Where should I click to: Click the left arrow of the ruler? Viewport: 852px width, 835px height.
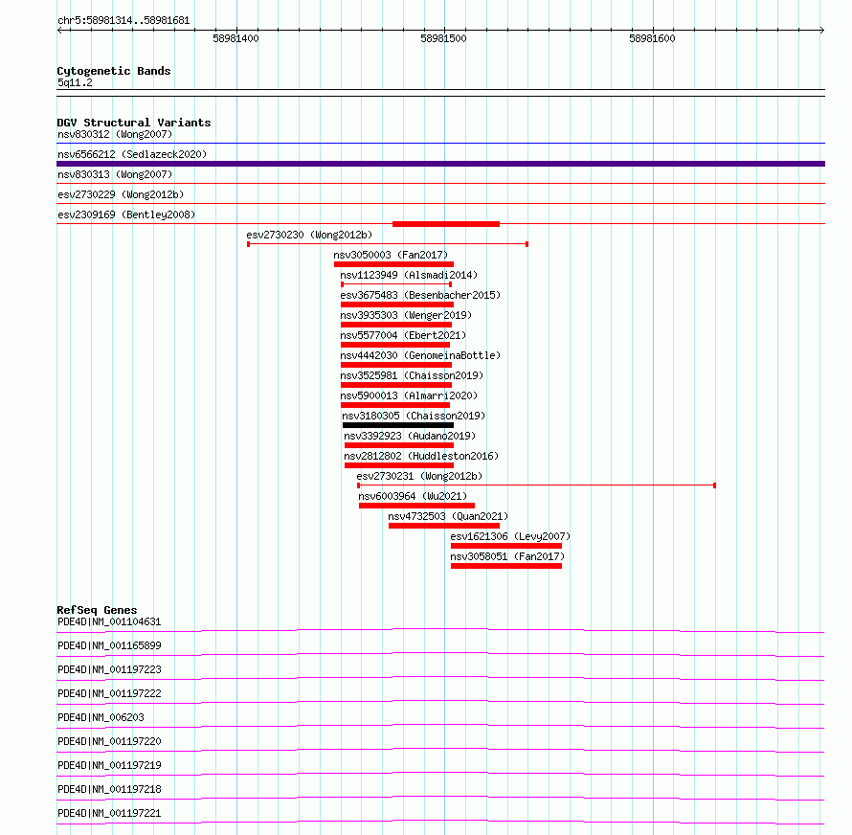pyautogui.click(x=59, y=30)
